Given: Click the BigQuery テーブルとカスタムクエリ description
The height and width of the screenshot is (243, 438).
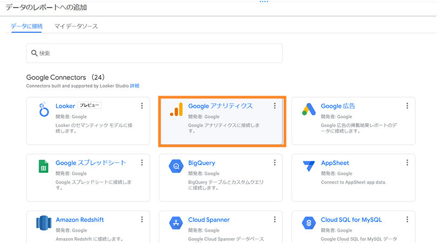Looking at the screenshot, I should click(225, 185).
